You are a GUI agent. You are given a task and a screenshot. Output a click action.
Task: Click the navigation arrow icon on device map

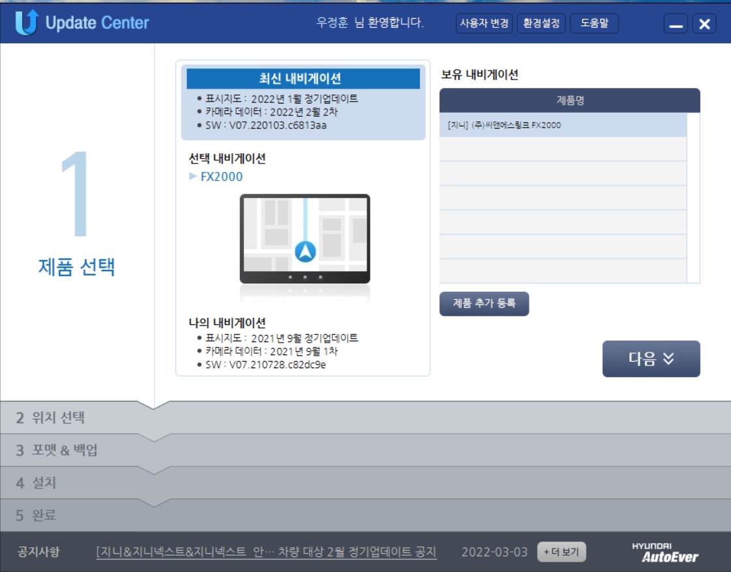(x=305, y=252)
